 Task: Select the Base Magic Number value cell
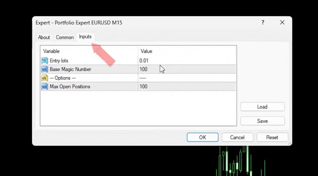click(186, 69)
